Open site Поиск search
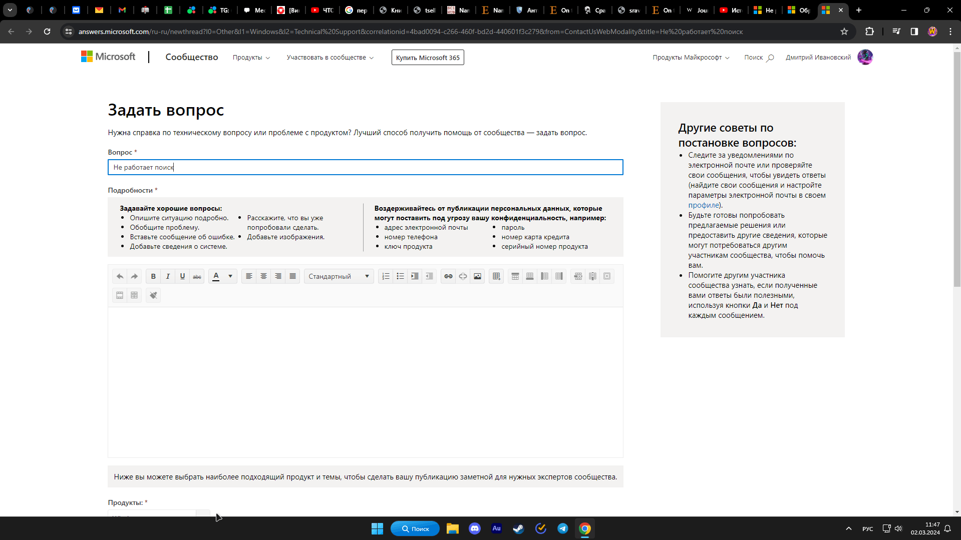This screenshot has width=961, height=540. [x=759, y=58]
